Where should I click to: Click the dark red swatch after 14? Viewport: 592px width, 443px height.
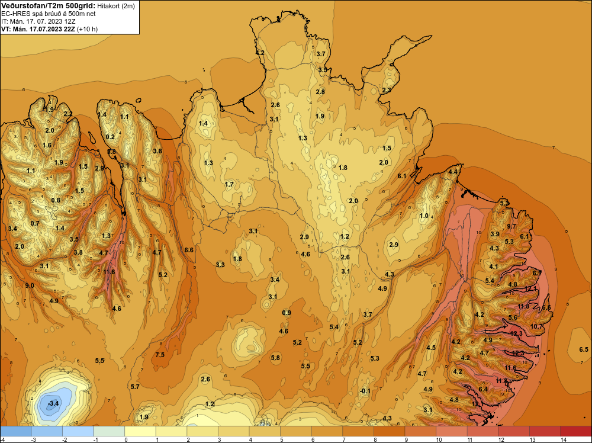(576, 431)
